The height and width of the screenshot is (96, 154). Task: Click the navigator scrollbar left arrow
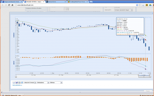tap(16, 77)
